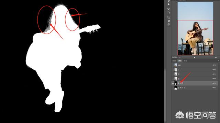Open the Adjustments sliders panel icon
Screen dimensions: 220x123
point(169,13)
